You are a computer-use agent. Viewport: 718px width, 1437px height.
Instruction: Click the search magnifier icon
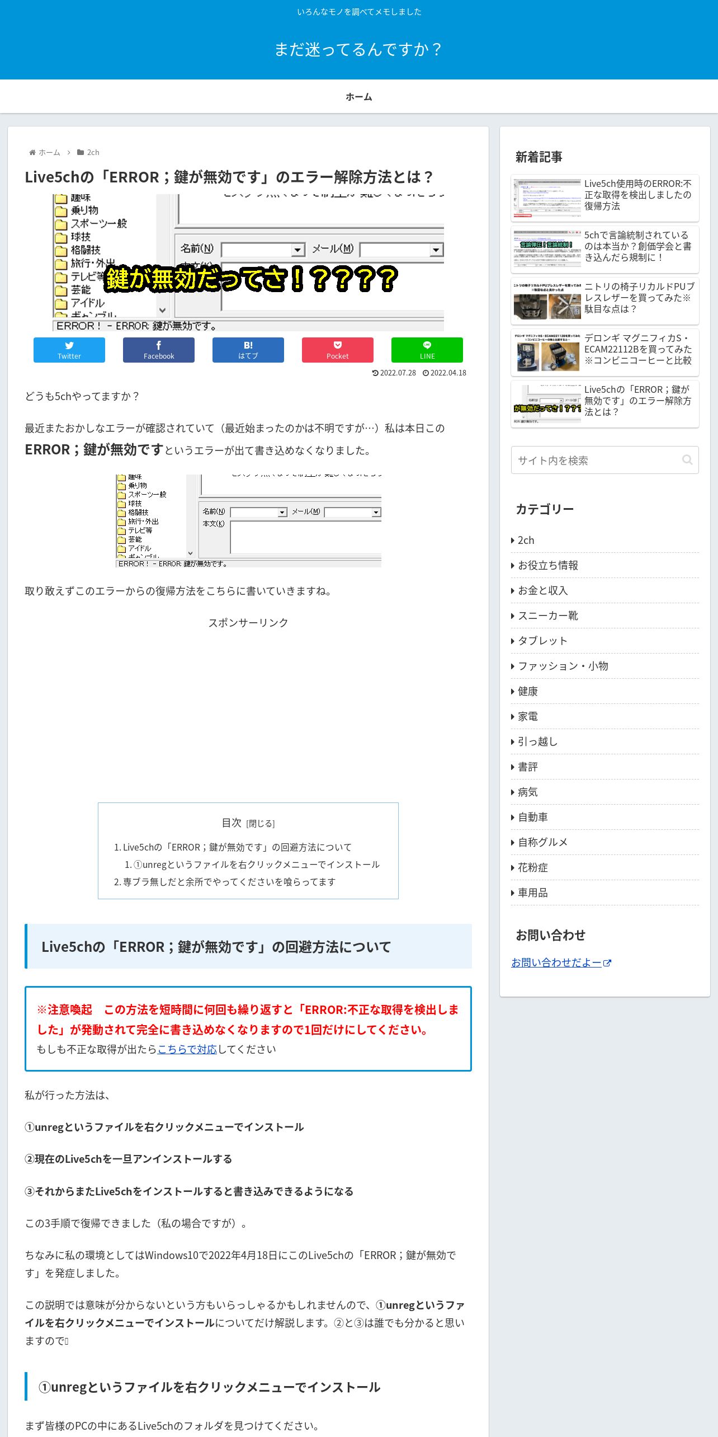click(x=687, y=460)
